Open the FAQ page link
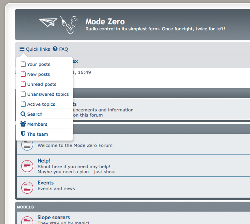 [x=64, y=49]
